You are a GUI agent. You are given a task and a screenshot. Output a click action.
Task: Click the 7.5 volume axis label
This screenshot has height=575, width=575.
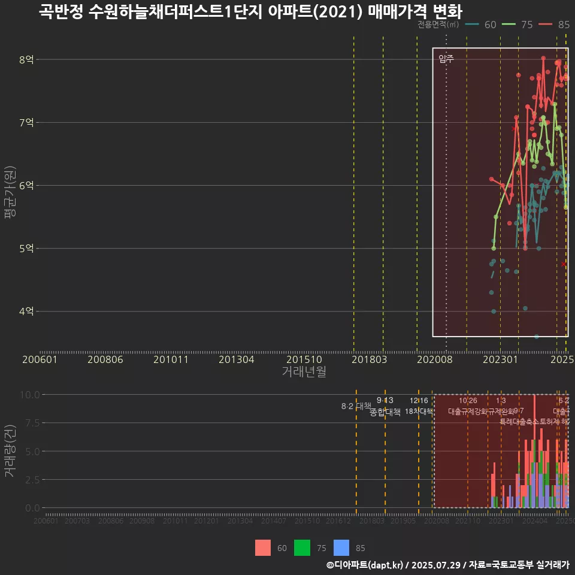(32, 423)
